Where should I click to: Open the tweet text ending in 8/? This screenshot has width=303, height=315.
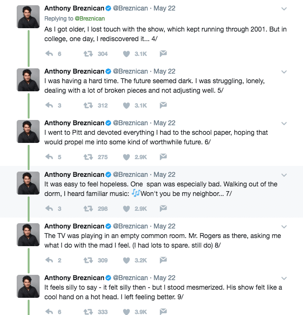coord(162,240)
